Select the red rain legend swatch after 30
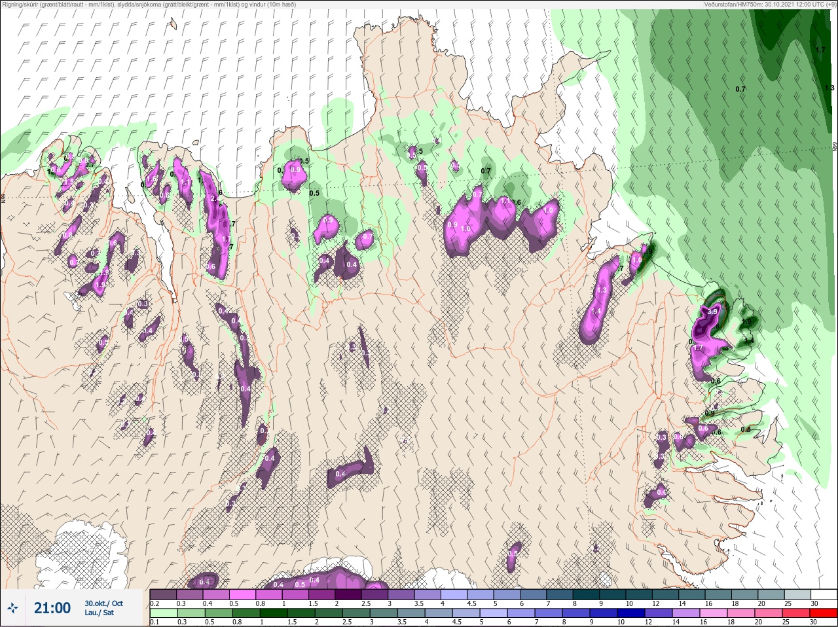This screenshot has width=838, height=627. tap(824, 613)
